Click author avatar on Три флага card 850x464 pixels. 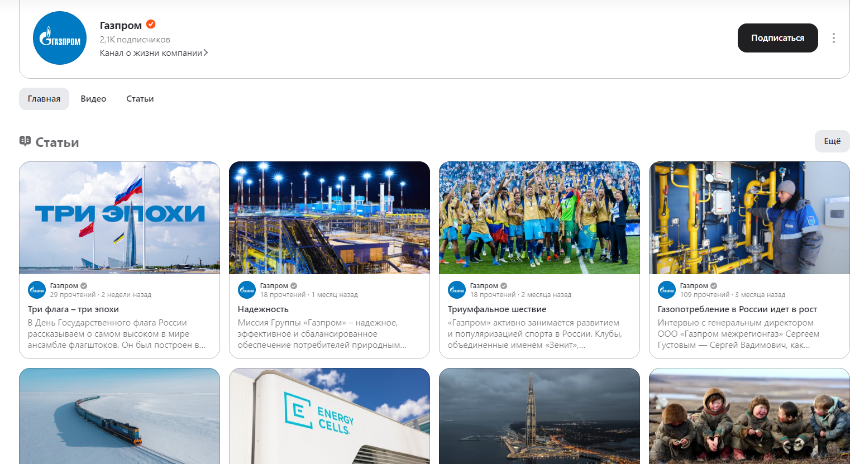[37, 290]
